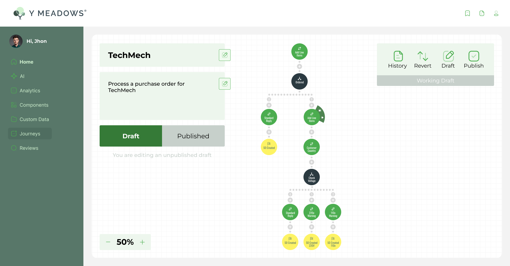
Task: Switch to the Draft version toggle
Action: click(131, 136)
